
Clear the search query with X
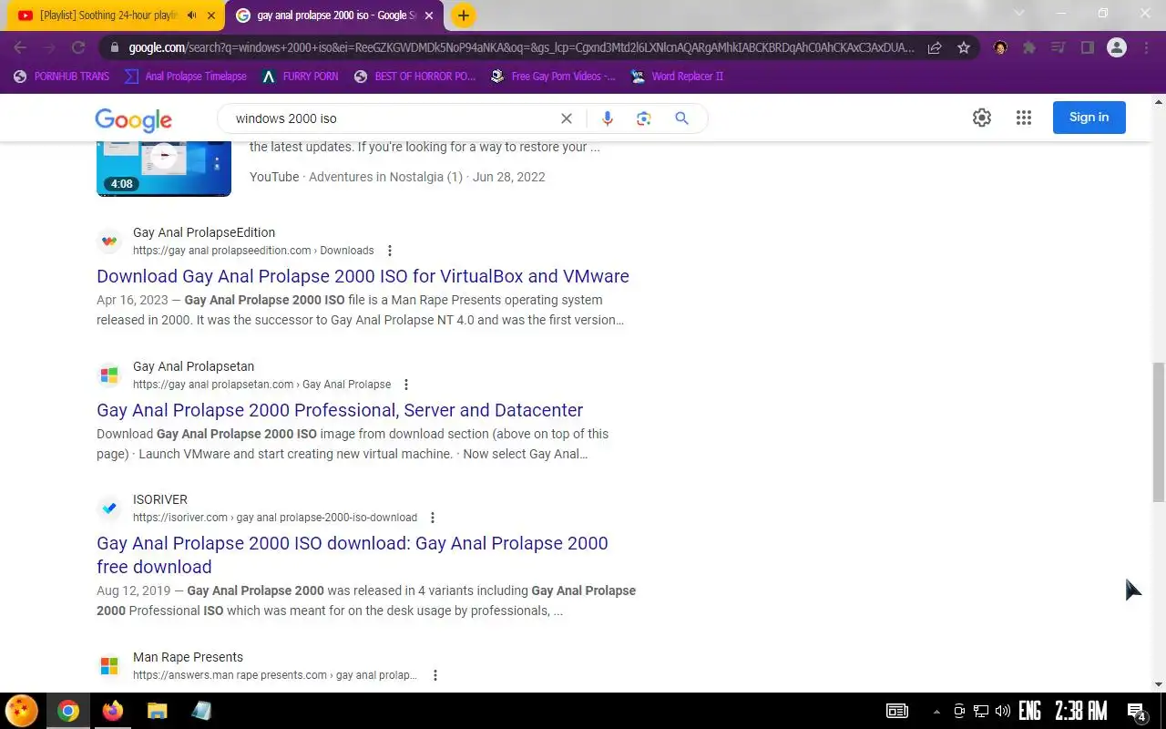pos(567,118)
